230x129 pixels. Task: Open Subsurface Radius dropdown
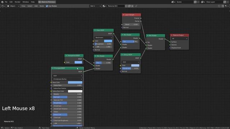[67, 89]
